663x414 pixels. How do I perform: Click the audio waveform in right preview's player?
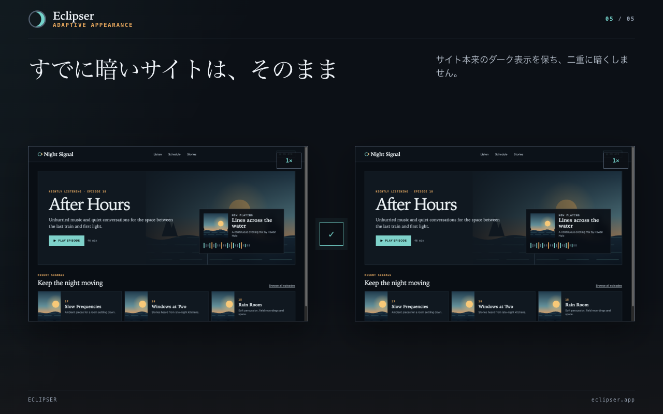point(553,245)
